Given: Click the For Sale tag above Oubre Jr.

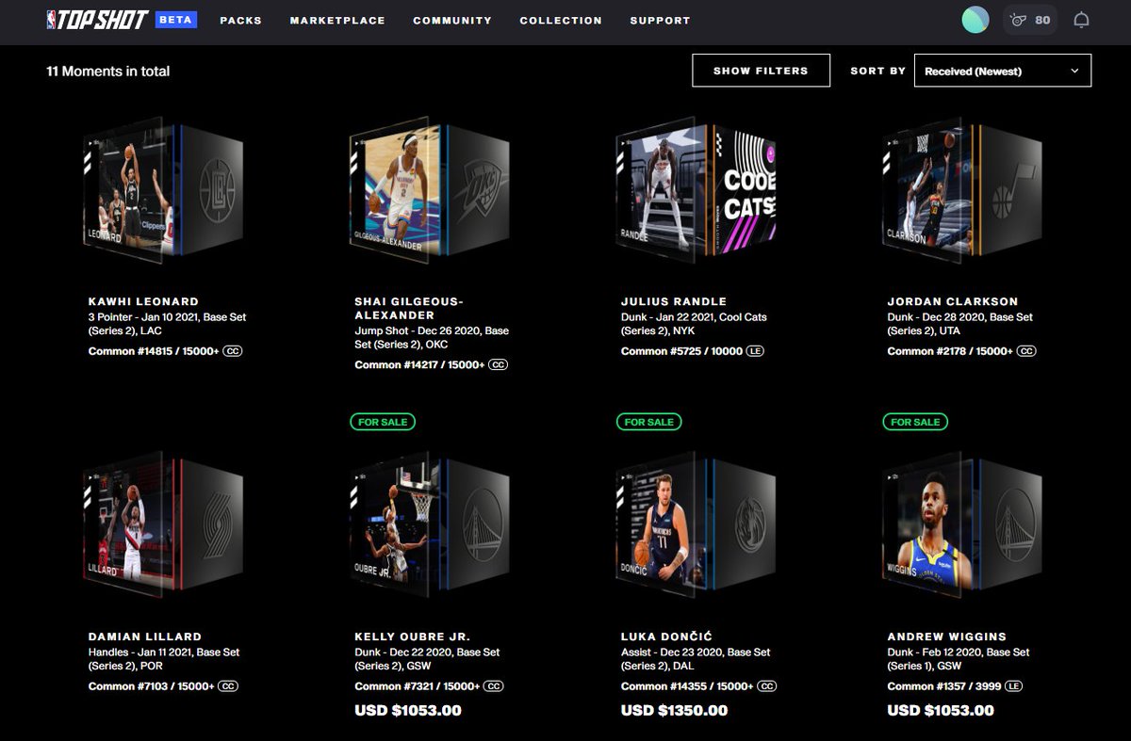Looking at the screenshot, I should pos(383,422).
